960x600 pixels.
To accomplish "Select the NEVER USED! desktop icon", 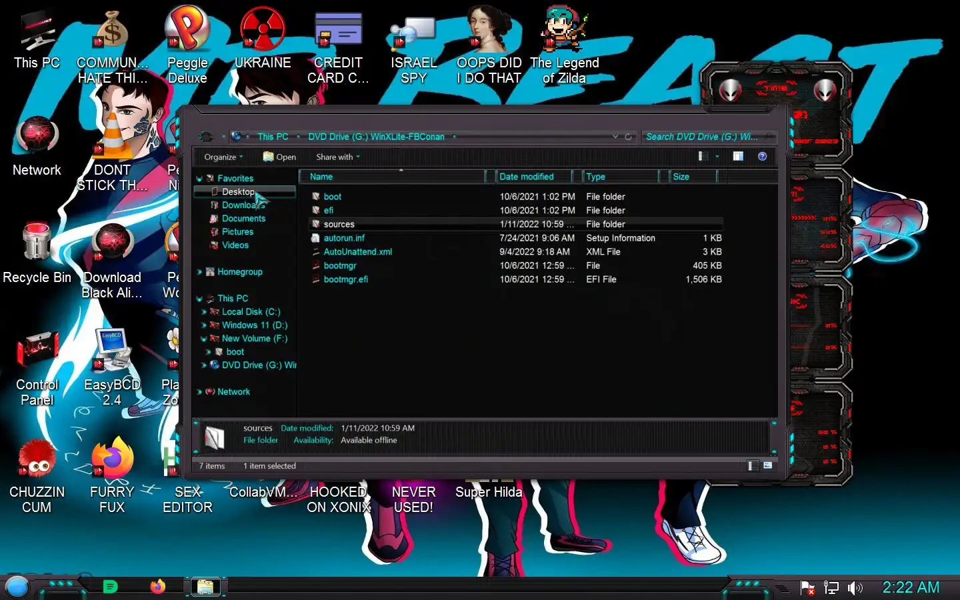I will point(413,499).
